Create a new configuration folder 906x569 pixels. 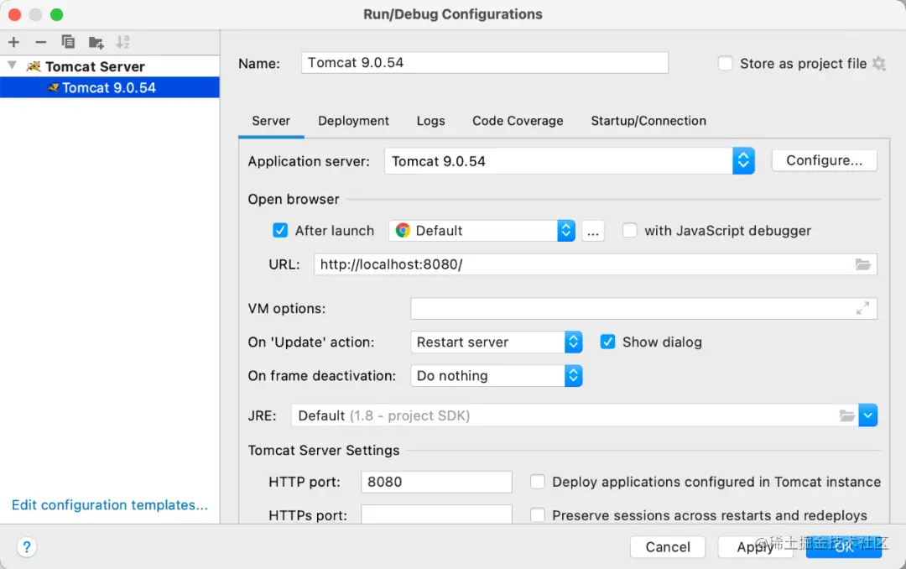coord(96,42)
